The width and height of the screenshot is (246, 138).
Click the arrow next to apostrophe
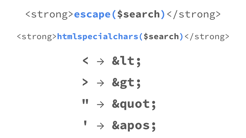pyautogui.click(x=100, y=126)
